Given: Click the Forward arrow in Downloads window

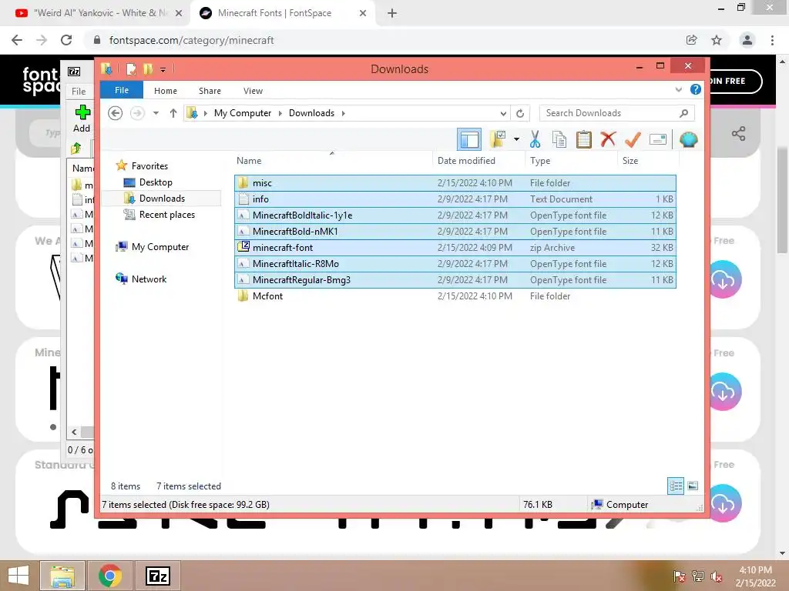Looking at the screenshot, I should [137, 113].
